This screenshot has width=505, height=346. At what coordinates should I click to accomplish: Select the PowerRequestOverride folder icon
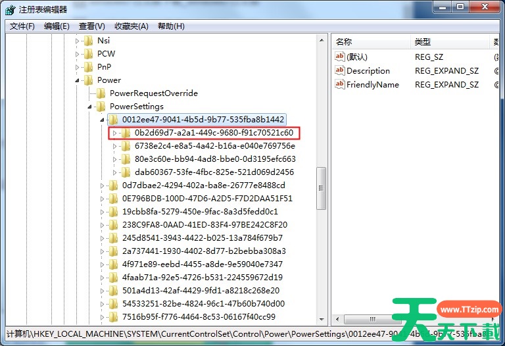101,93
